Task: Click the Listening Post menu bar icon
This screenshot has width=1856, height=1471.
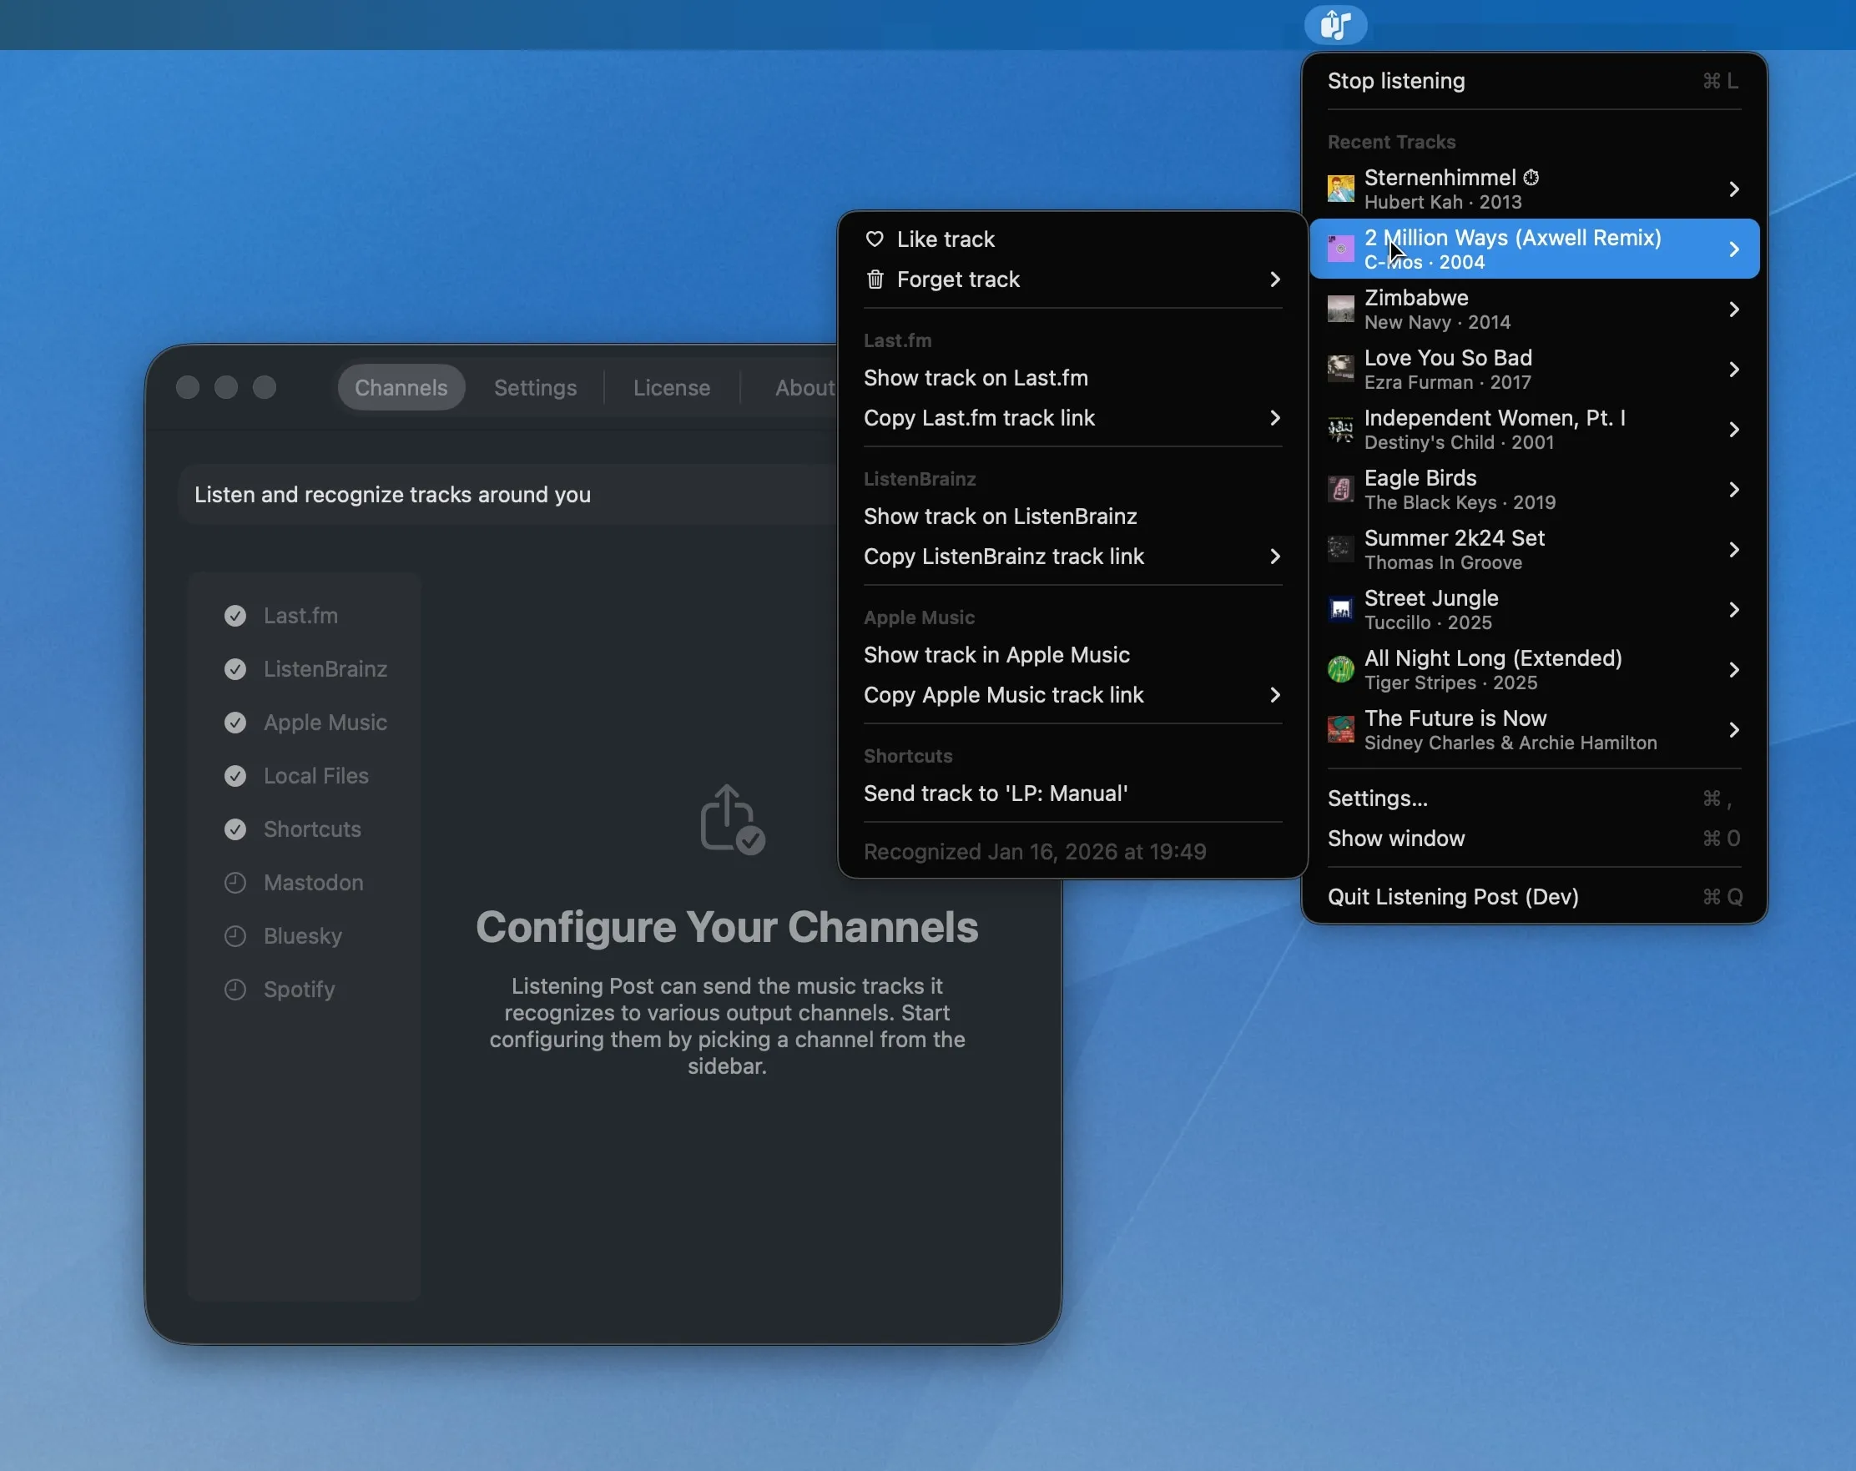Action: pyautogui.click(x=1335, y=24)
